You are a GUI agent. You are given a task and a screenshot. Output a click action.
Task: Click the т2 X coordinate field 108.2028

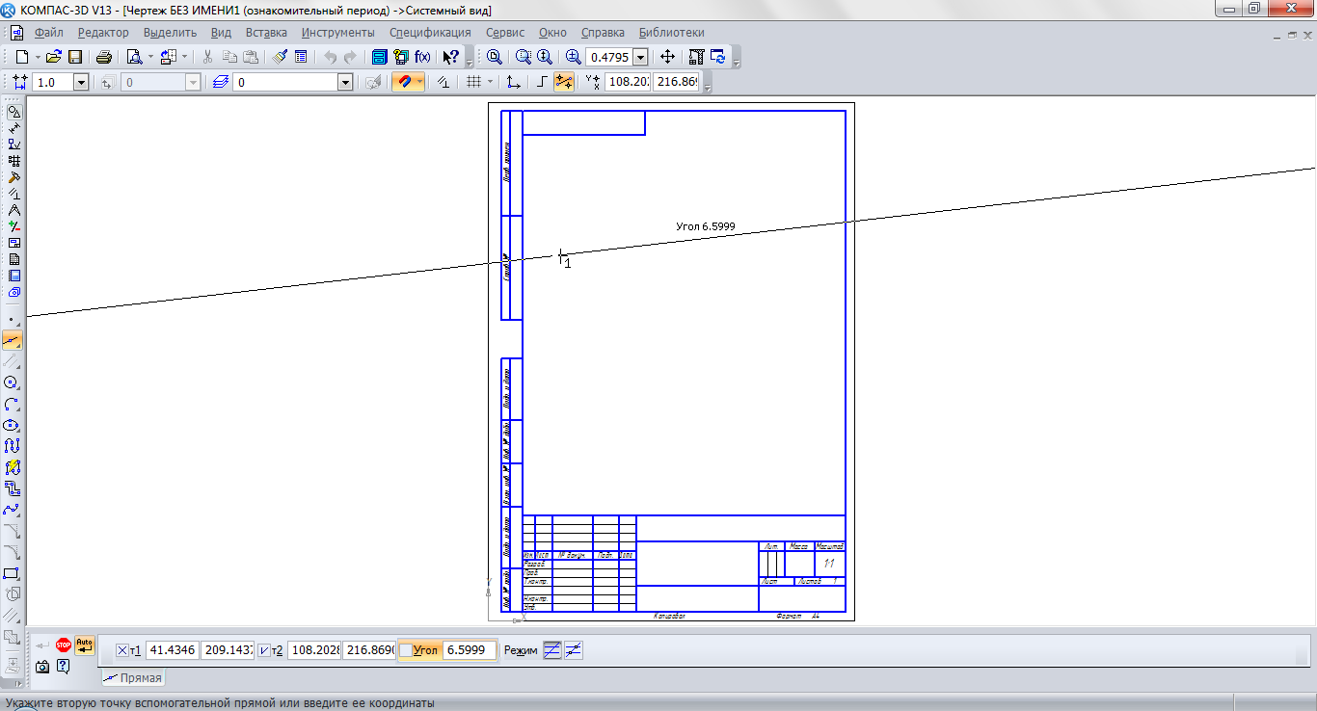[x=314, y=650]
